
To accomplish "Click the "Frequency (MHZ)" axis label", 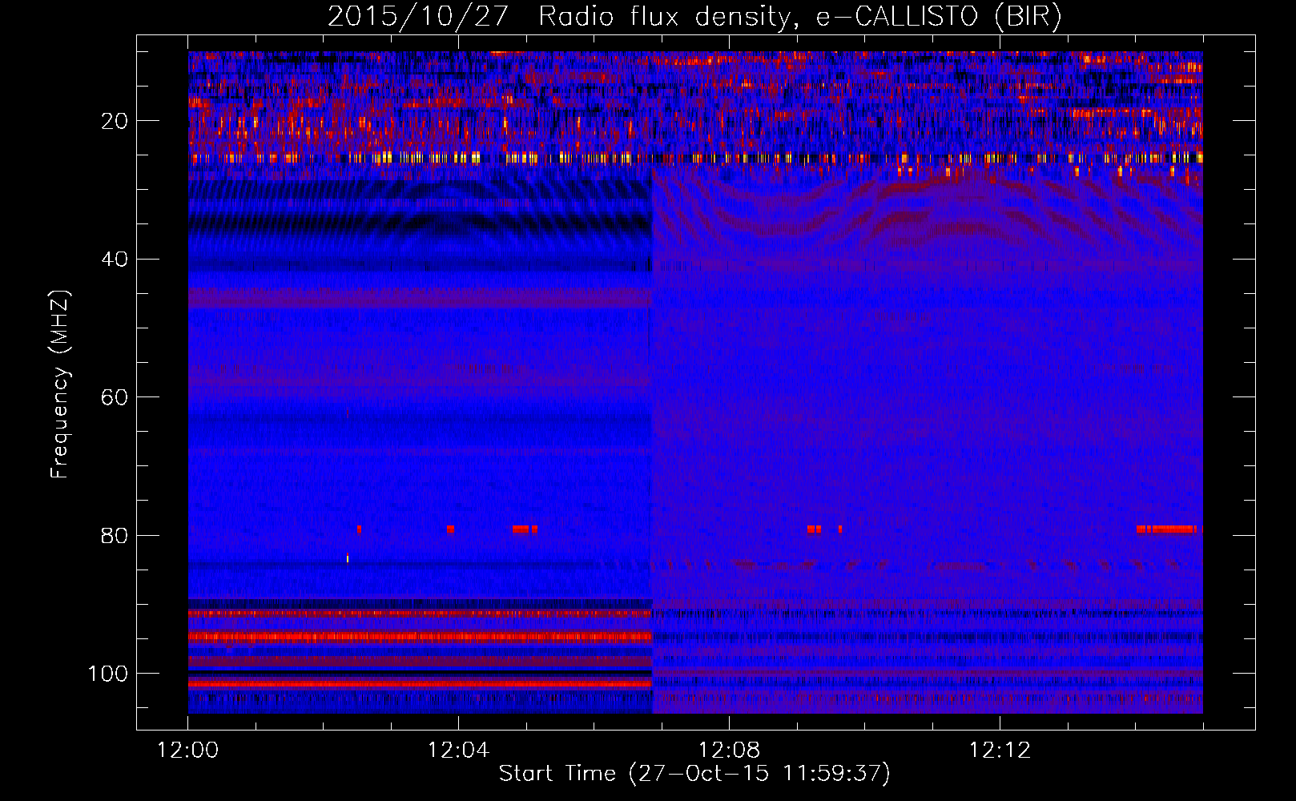I will click(60, 384).
